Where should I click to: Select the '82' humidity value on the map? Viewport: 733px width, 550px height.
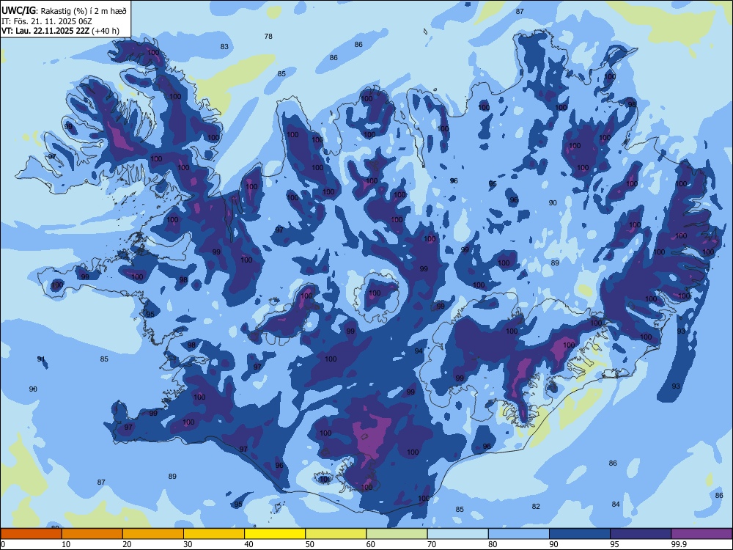click(536, 506)
